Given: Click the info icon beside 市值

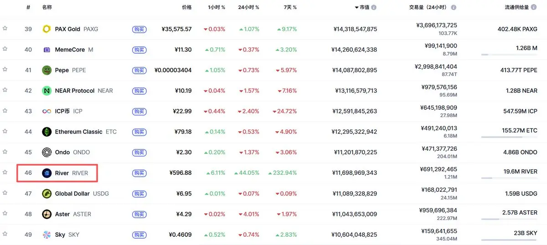Looking at the screenshot, I should tap(374, 7).
